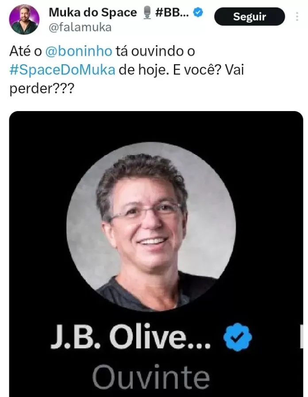
Task: Click the microphone emoji in the display name
Action: point(146,13)
